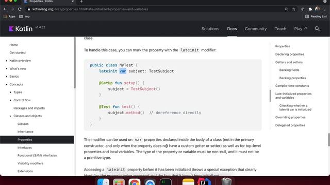330x185 pixels.
Task: Reload the Kotlin docs page
Action: [20, 9]
